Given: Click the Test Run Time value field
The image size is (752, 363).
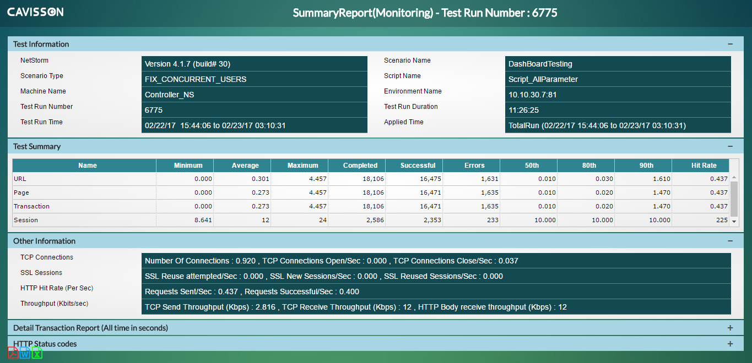Looking at the screenshot, I should [x=255, y=125].
